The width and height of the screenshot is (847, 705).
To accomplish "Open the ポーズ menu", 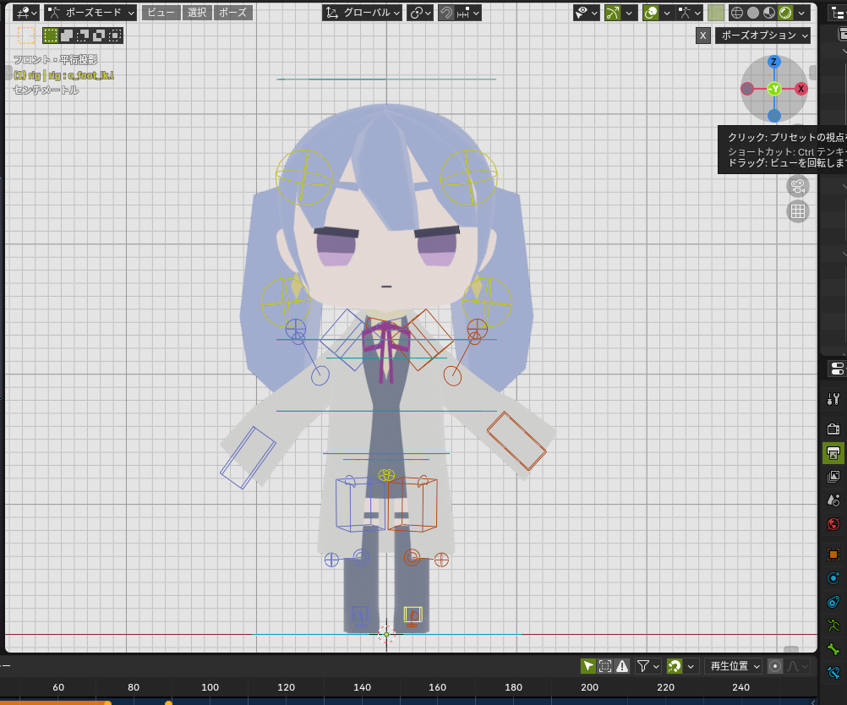I will pyautogui.click(x=232, y=13).
